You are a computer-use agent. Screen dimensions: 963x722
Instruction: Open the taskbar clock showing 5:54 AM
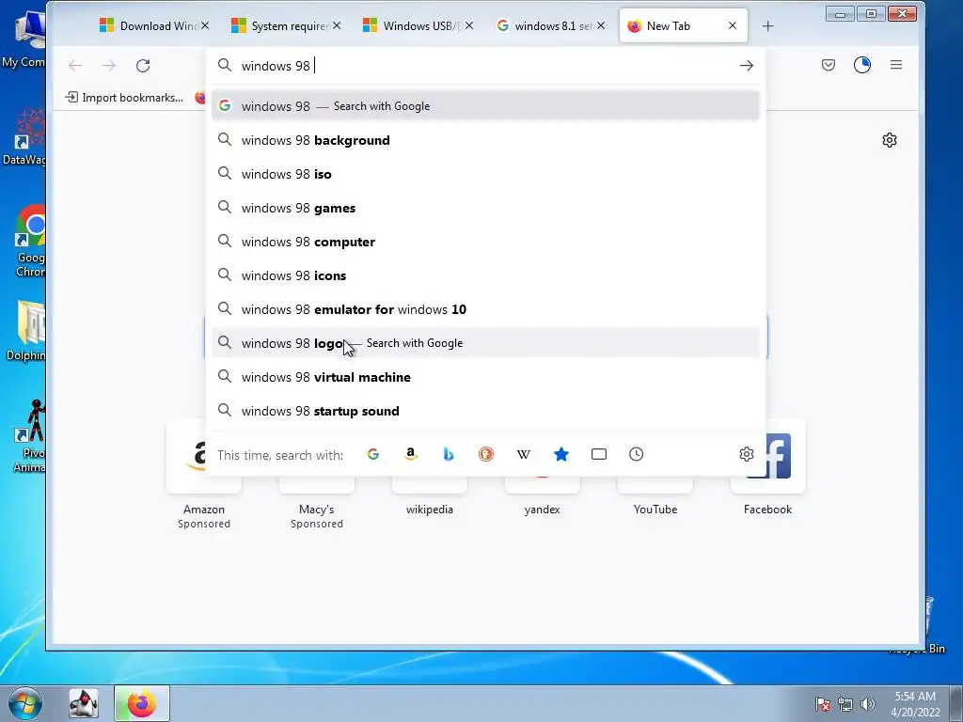[915, 704]
